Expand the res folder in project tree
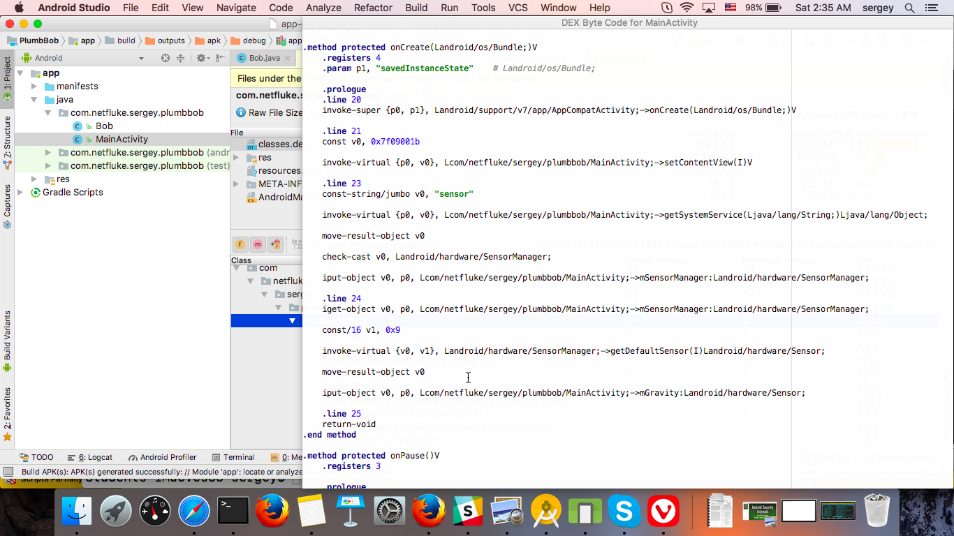Image resolution: width=954 pixels, height=536 pixels. 34,179
